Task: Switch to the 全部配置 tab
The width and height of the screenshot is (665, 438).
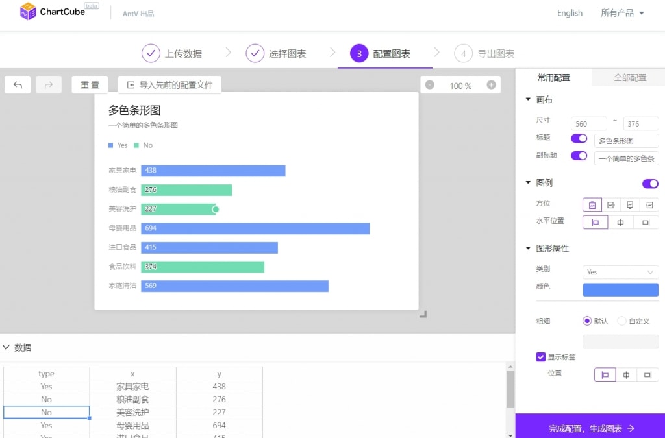Action: tap(629, 78)
